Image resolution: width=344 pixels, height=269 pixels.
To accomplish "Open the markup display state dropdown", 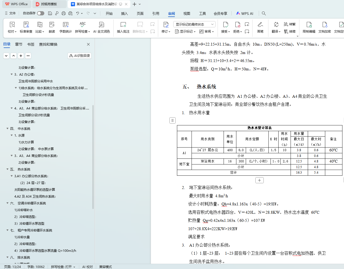I will coord(194,24).
